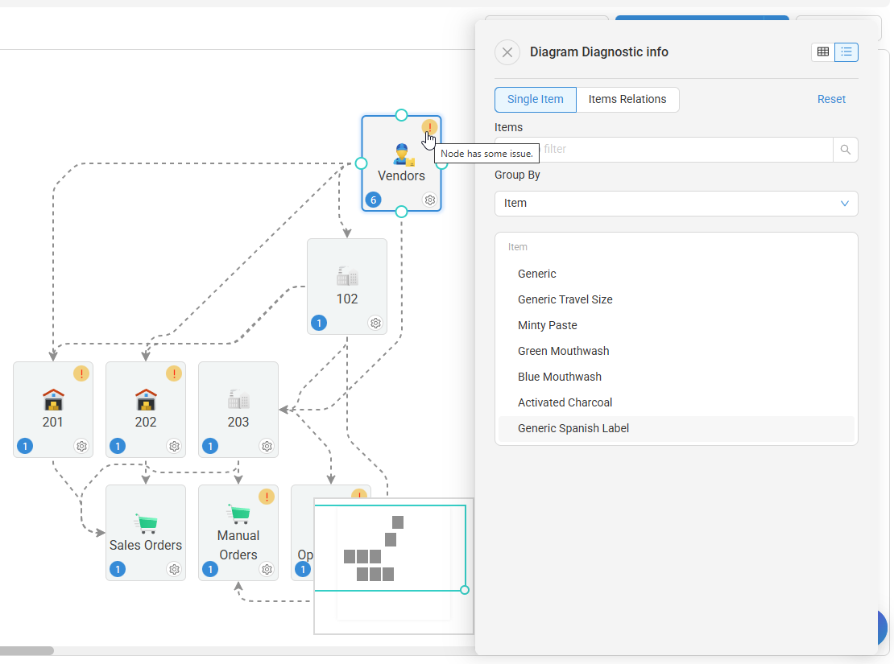The height and width of the screenshot is (664, 894).
Task: Expand the Group By dropdown
Action: [676, 204]
